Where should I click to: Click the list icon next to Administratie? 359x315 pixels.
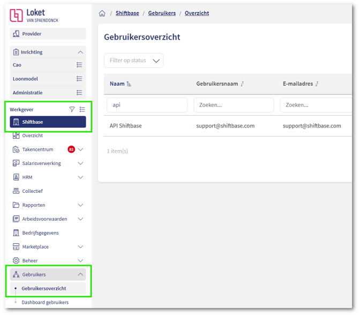click(79, 93)
